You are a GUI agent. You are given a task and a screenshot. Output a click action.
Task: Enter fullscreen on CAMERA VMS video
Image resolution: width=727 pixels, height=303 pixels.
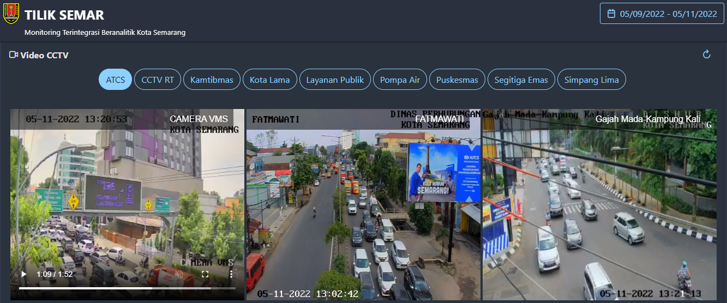pyautogui.click(x=205, y=274)
